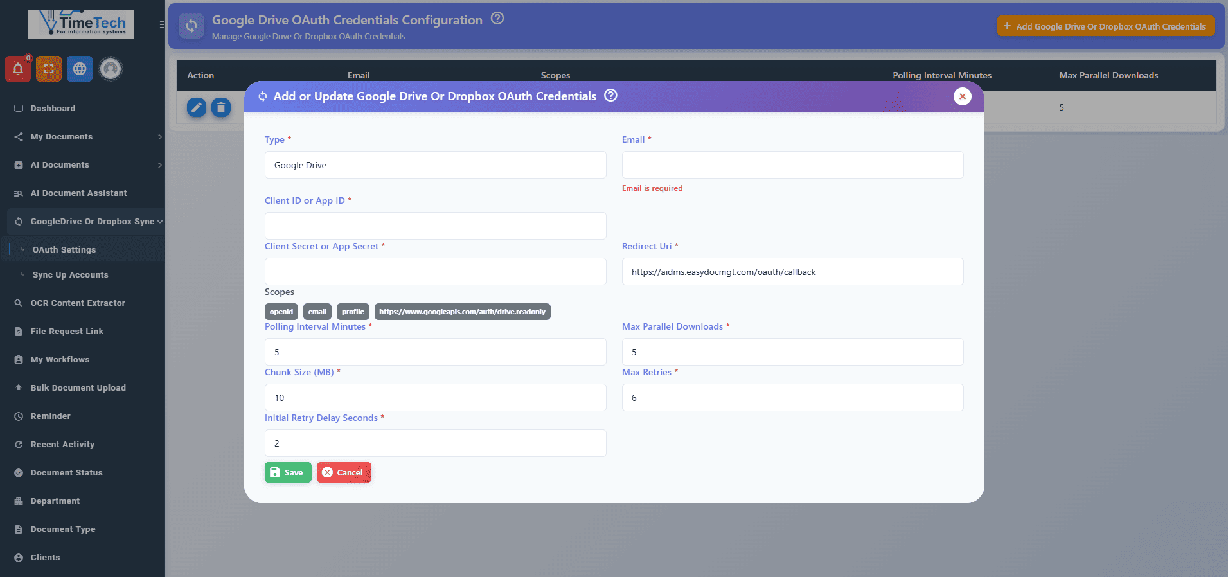1228x577 pixels.
Task: Click the help icon in dialog header
Action: point(611,96)
